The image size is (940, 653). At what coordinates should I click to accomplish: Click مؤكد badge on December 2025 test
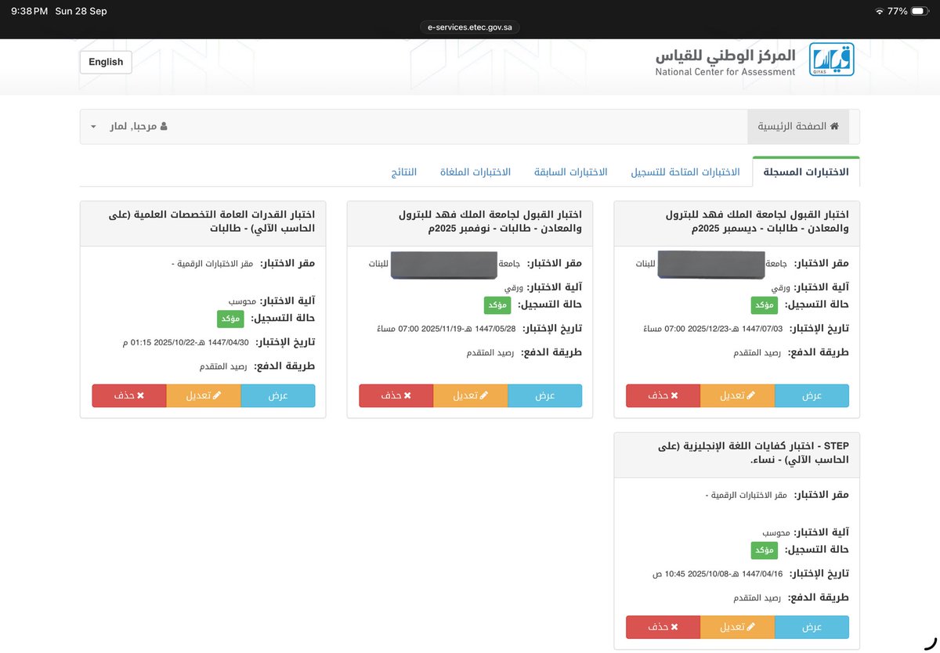click(x=765, y=305)
